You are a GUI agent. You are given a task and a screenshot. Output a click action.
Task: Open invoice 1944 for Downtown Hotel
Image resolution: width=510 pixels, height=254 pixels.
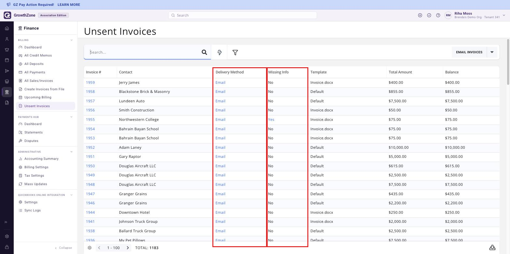point(90,212)
